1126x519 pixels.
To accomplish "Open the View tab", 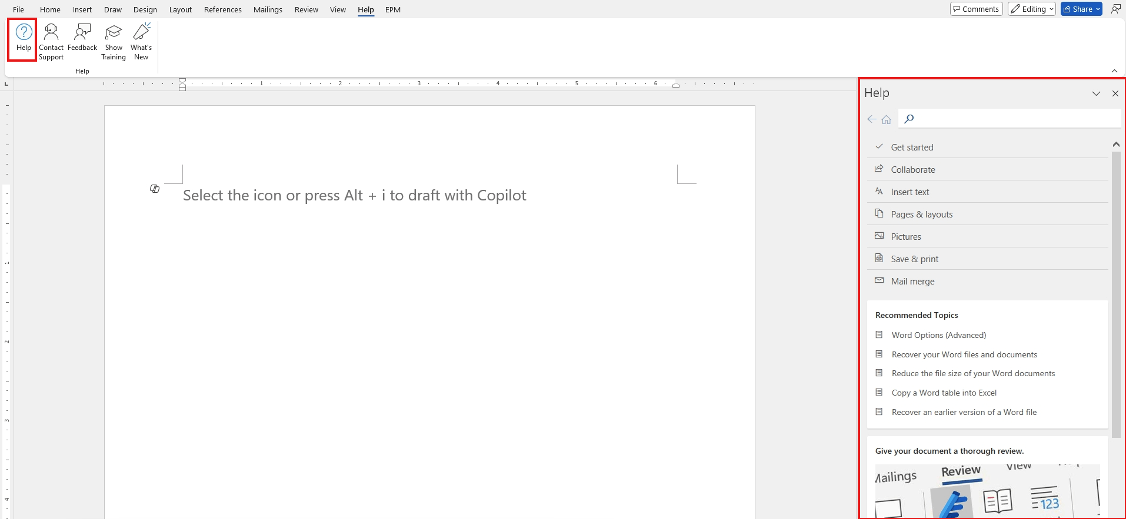I will point(338,9).
